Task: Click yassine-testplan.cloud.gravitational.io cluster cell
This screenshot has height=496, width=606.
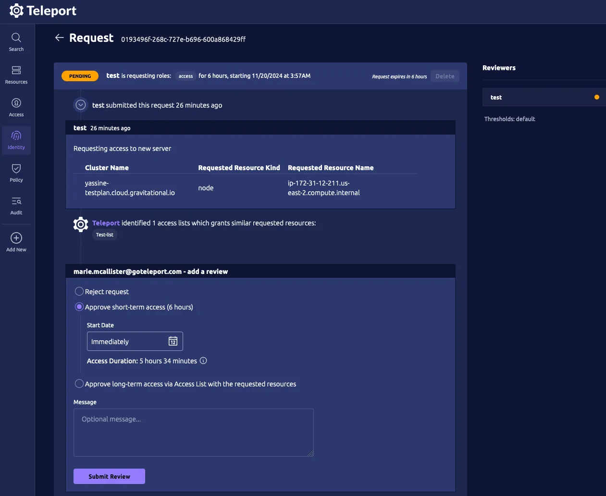Action: [130, 188]
